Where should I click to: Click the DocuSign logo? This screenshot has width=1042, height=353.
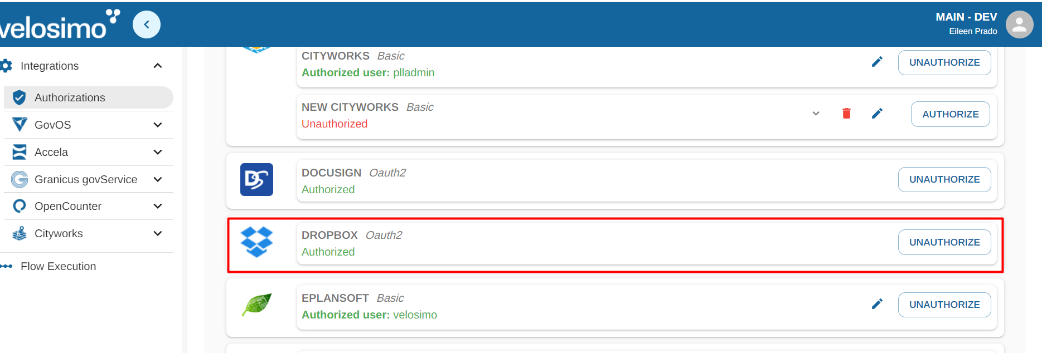click(256, 179)
